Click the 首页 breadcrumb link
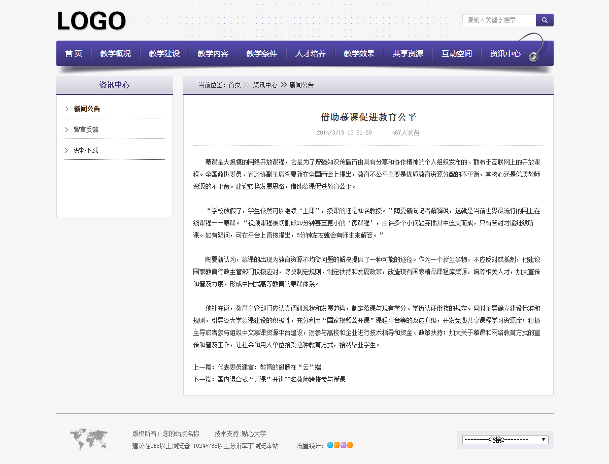This screenshot has width=609, height=464. tap(234, 85)
